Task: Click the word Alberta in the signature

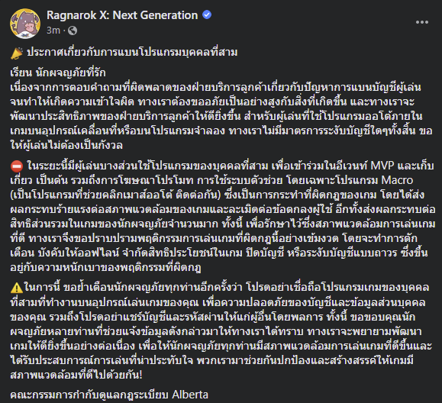Action: click(190, 395)
